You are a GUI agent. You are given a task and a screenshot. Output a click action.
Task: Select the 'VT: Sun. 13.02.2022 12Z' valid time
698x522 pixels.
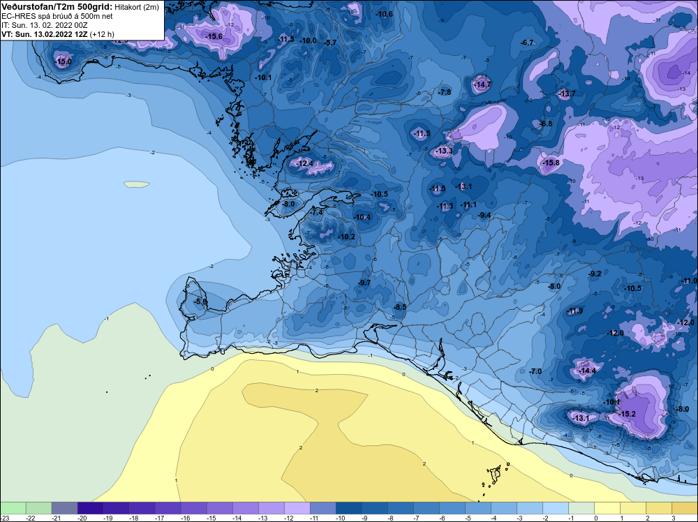pos(45,33)
